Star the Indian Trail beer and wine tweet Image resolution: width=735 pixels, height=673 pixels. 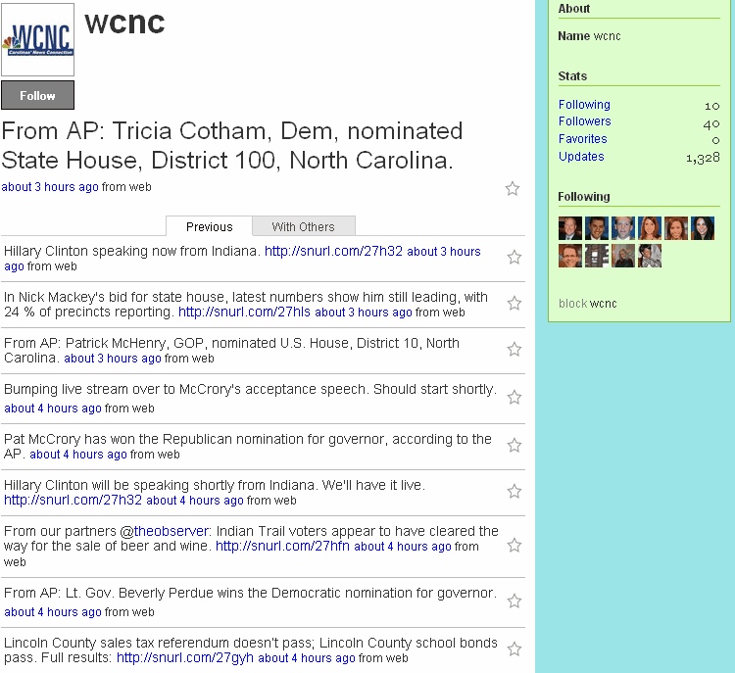click(x=514, y=545)
